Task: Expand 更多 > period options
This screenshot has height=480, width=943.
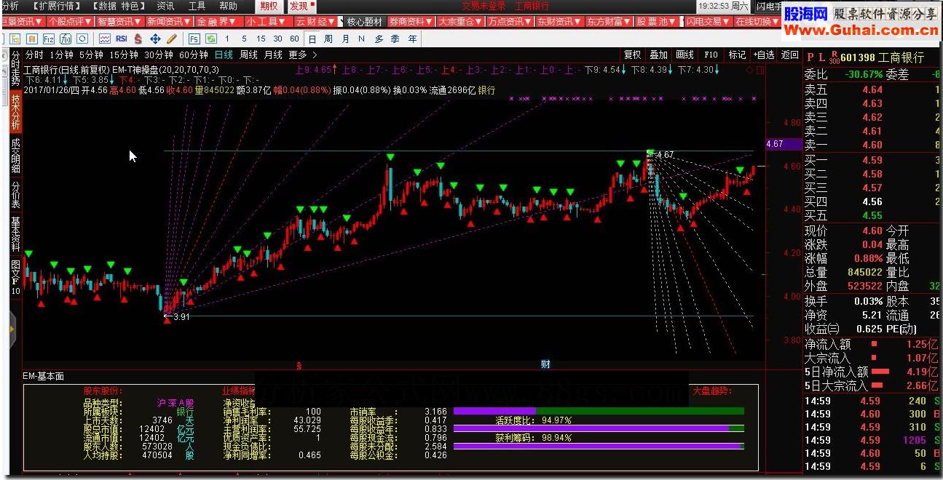Action: (x=303, y=55)
